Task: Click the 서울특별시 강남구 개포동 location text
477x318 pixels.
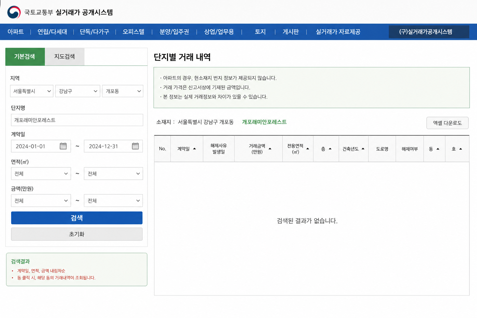Action: pos(206,122)
